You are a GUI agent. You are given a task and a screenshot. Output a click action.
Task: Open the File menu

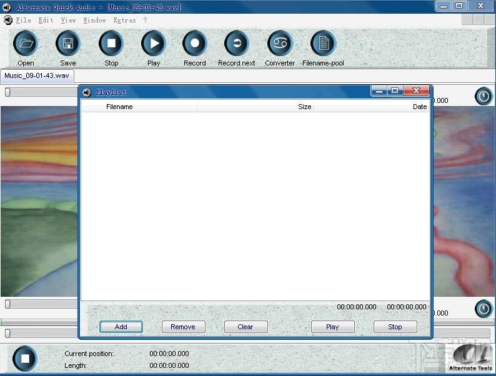click(23, 20)
